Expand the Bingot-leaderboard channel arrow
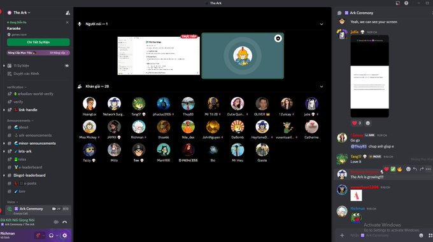433x242 pixels. pos(4,175)
